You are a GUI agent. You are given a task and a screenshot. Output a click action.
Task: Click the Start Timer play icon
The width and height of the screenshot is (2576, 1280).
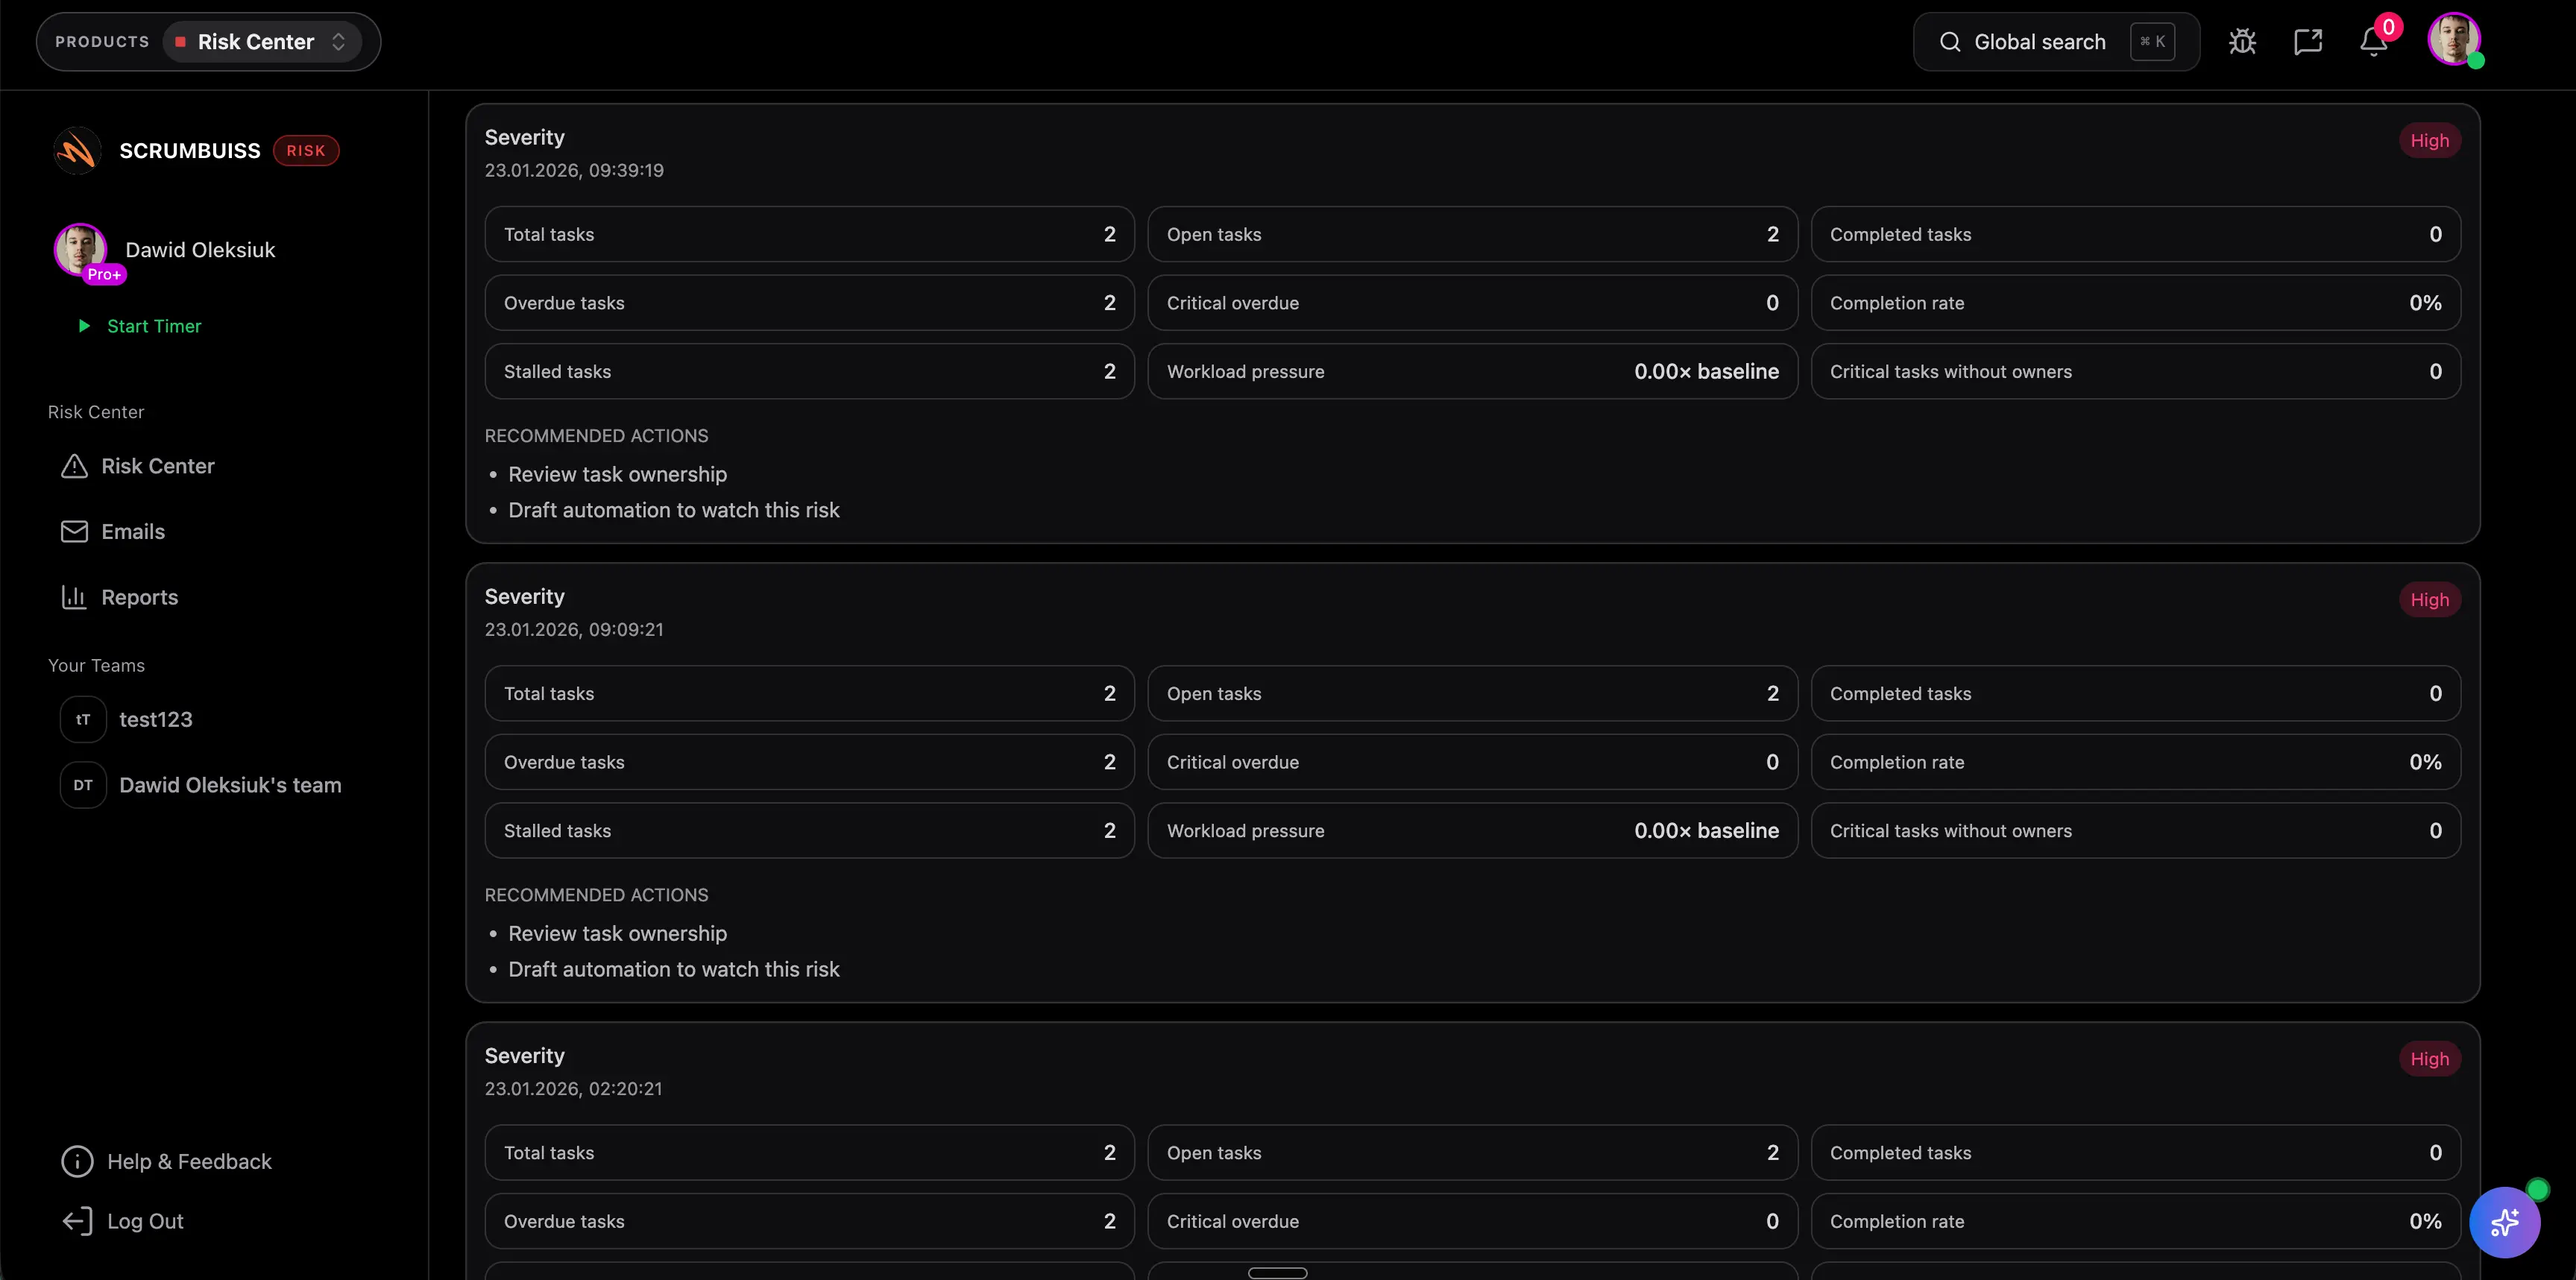click(84, 326)
